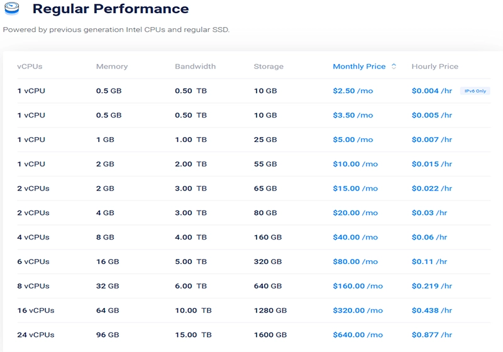Select the Monthly Price column header text
The width and height of the screenshot is (503, 352).
[359, 66]
